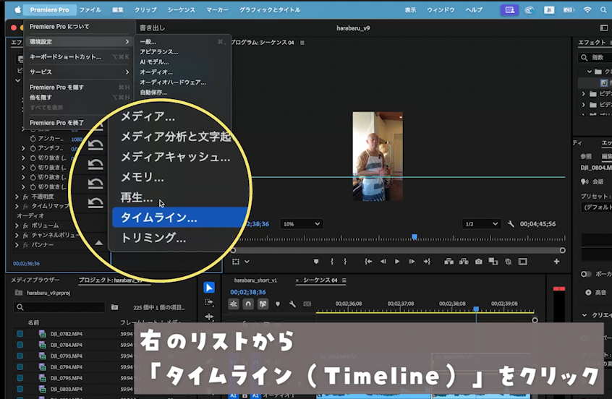Toggle proxies icon in program monitor
This screenshot has width=612, height=399.
click(x=508, y=262)
